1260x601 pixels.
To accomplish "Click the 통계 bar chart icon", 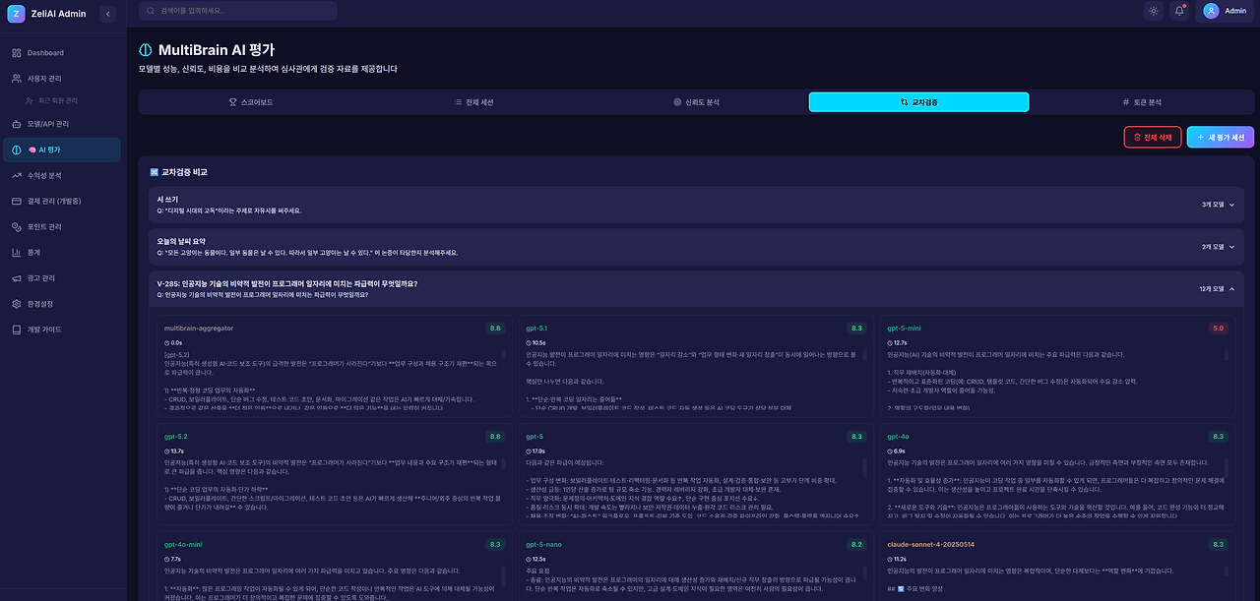I will [17, 253].
